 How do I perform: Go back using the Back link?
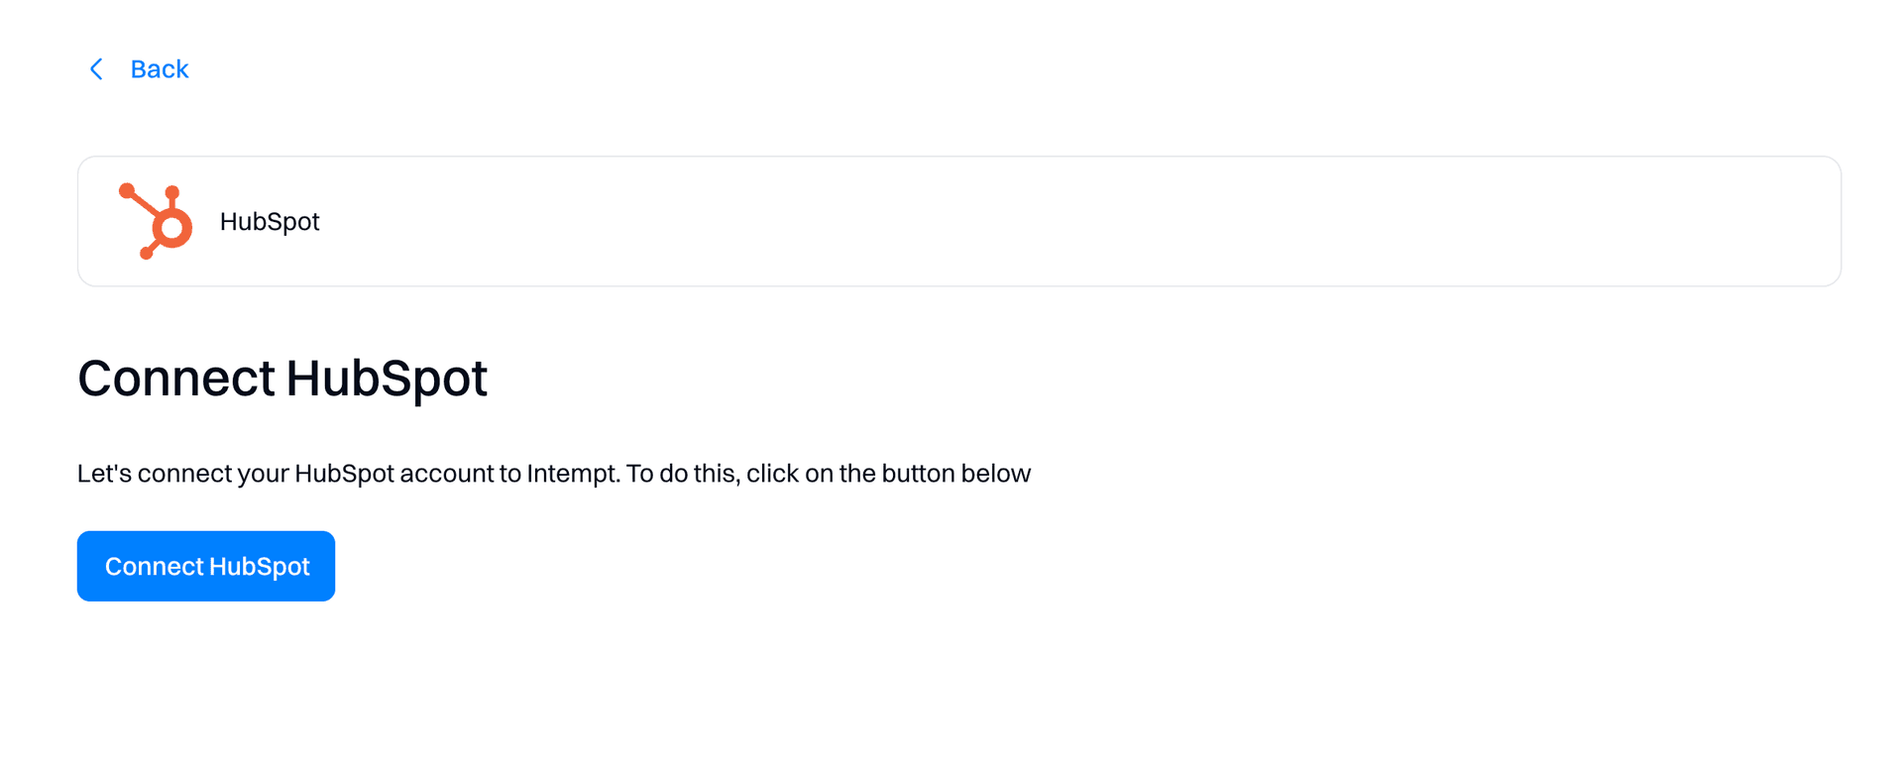click(x=139, y=69)
